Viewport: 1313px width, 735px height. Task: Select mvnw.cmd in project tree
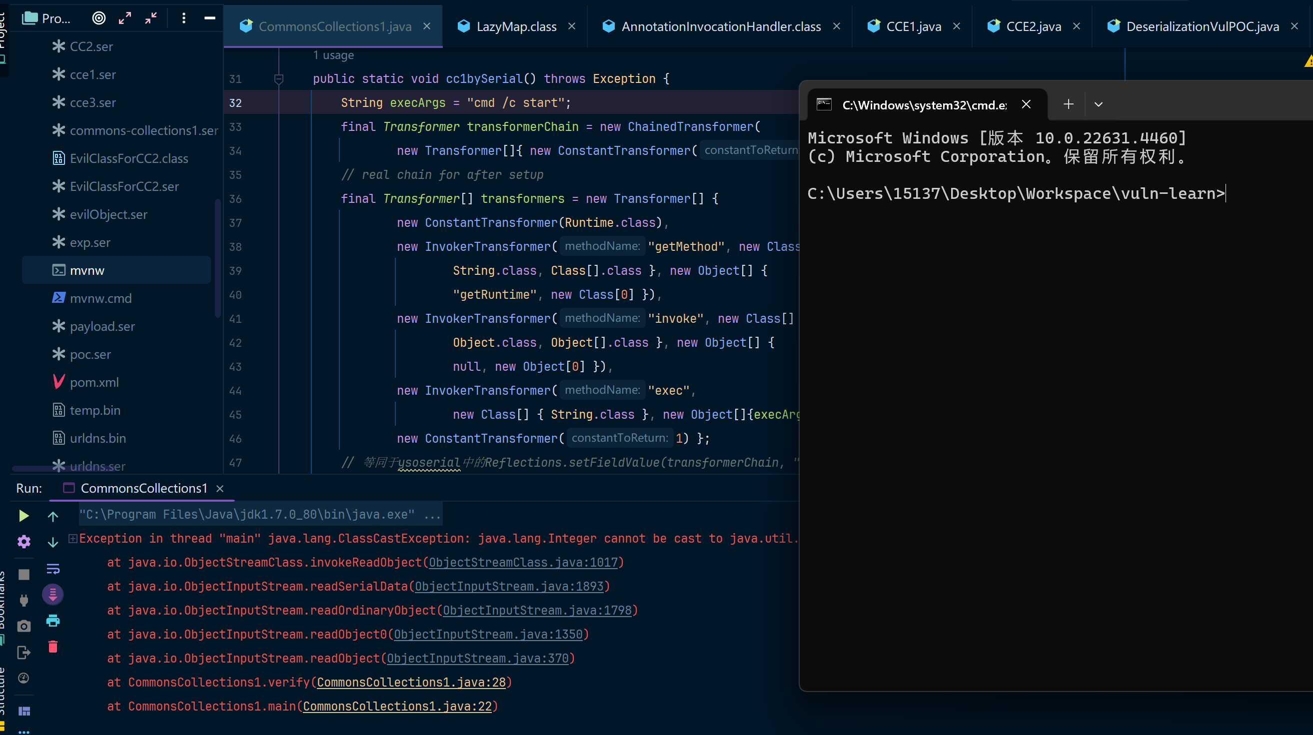(x=92, y=298)
